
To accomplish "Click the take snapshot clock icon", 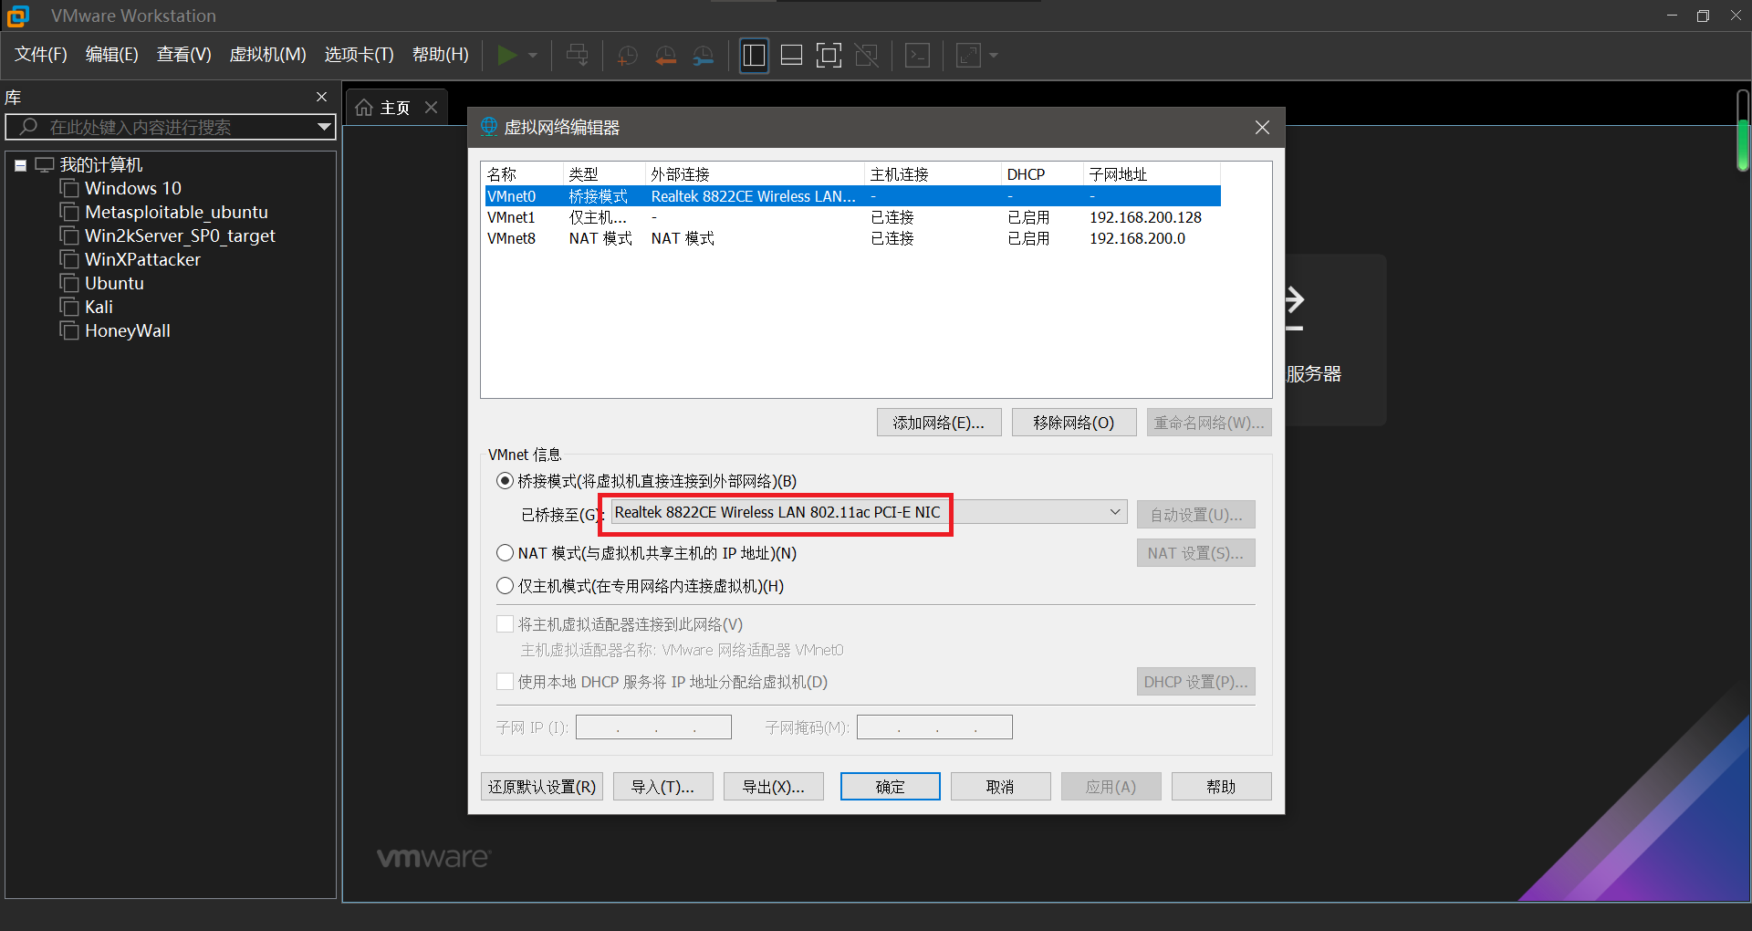I will point(628,56).
